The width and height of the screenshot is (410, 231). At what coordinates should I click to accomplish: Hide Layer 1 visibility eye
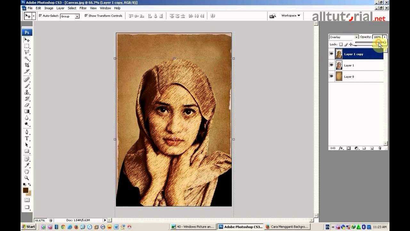332,65
